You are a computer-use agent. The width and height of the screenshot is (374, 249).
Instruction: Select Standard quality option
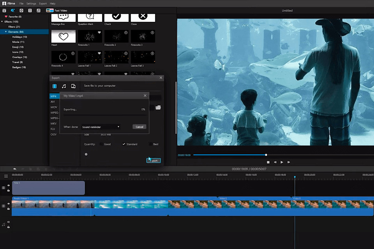124,144
